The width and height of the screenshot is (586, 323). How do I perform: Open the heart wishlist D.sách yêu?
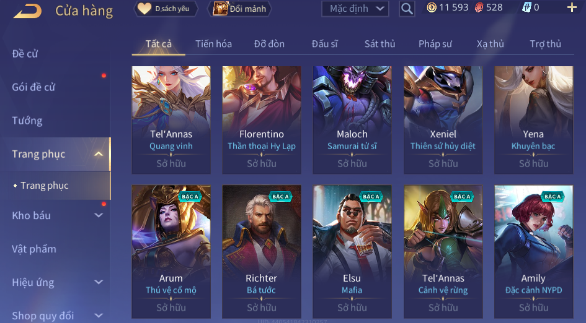click(166, 9)
